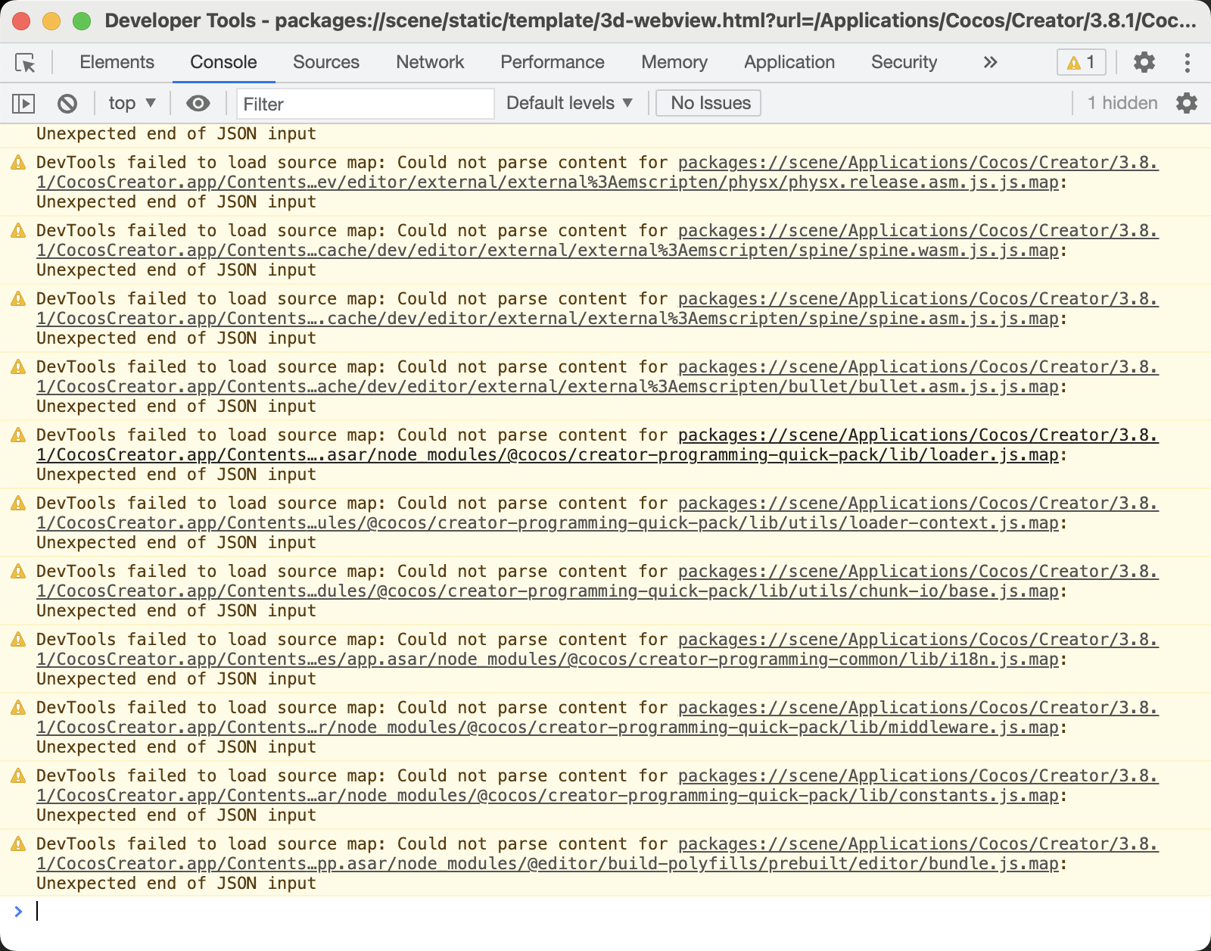
Task: Focus the console Filter input field
Action: tap(366, 104)
